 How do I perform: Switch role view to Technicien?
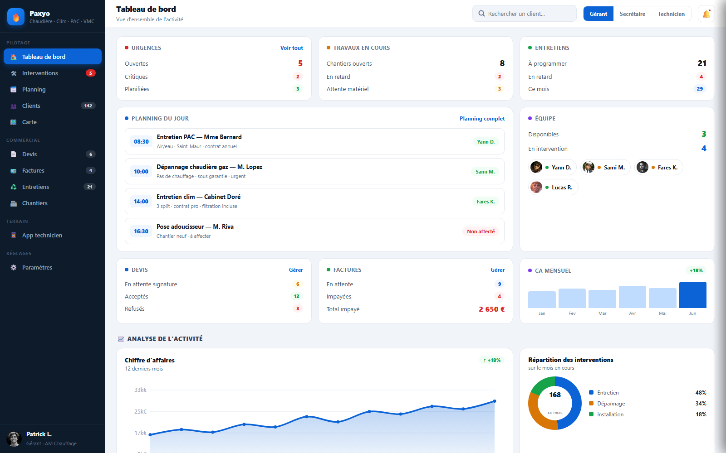pos(671,14)
